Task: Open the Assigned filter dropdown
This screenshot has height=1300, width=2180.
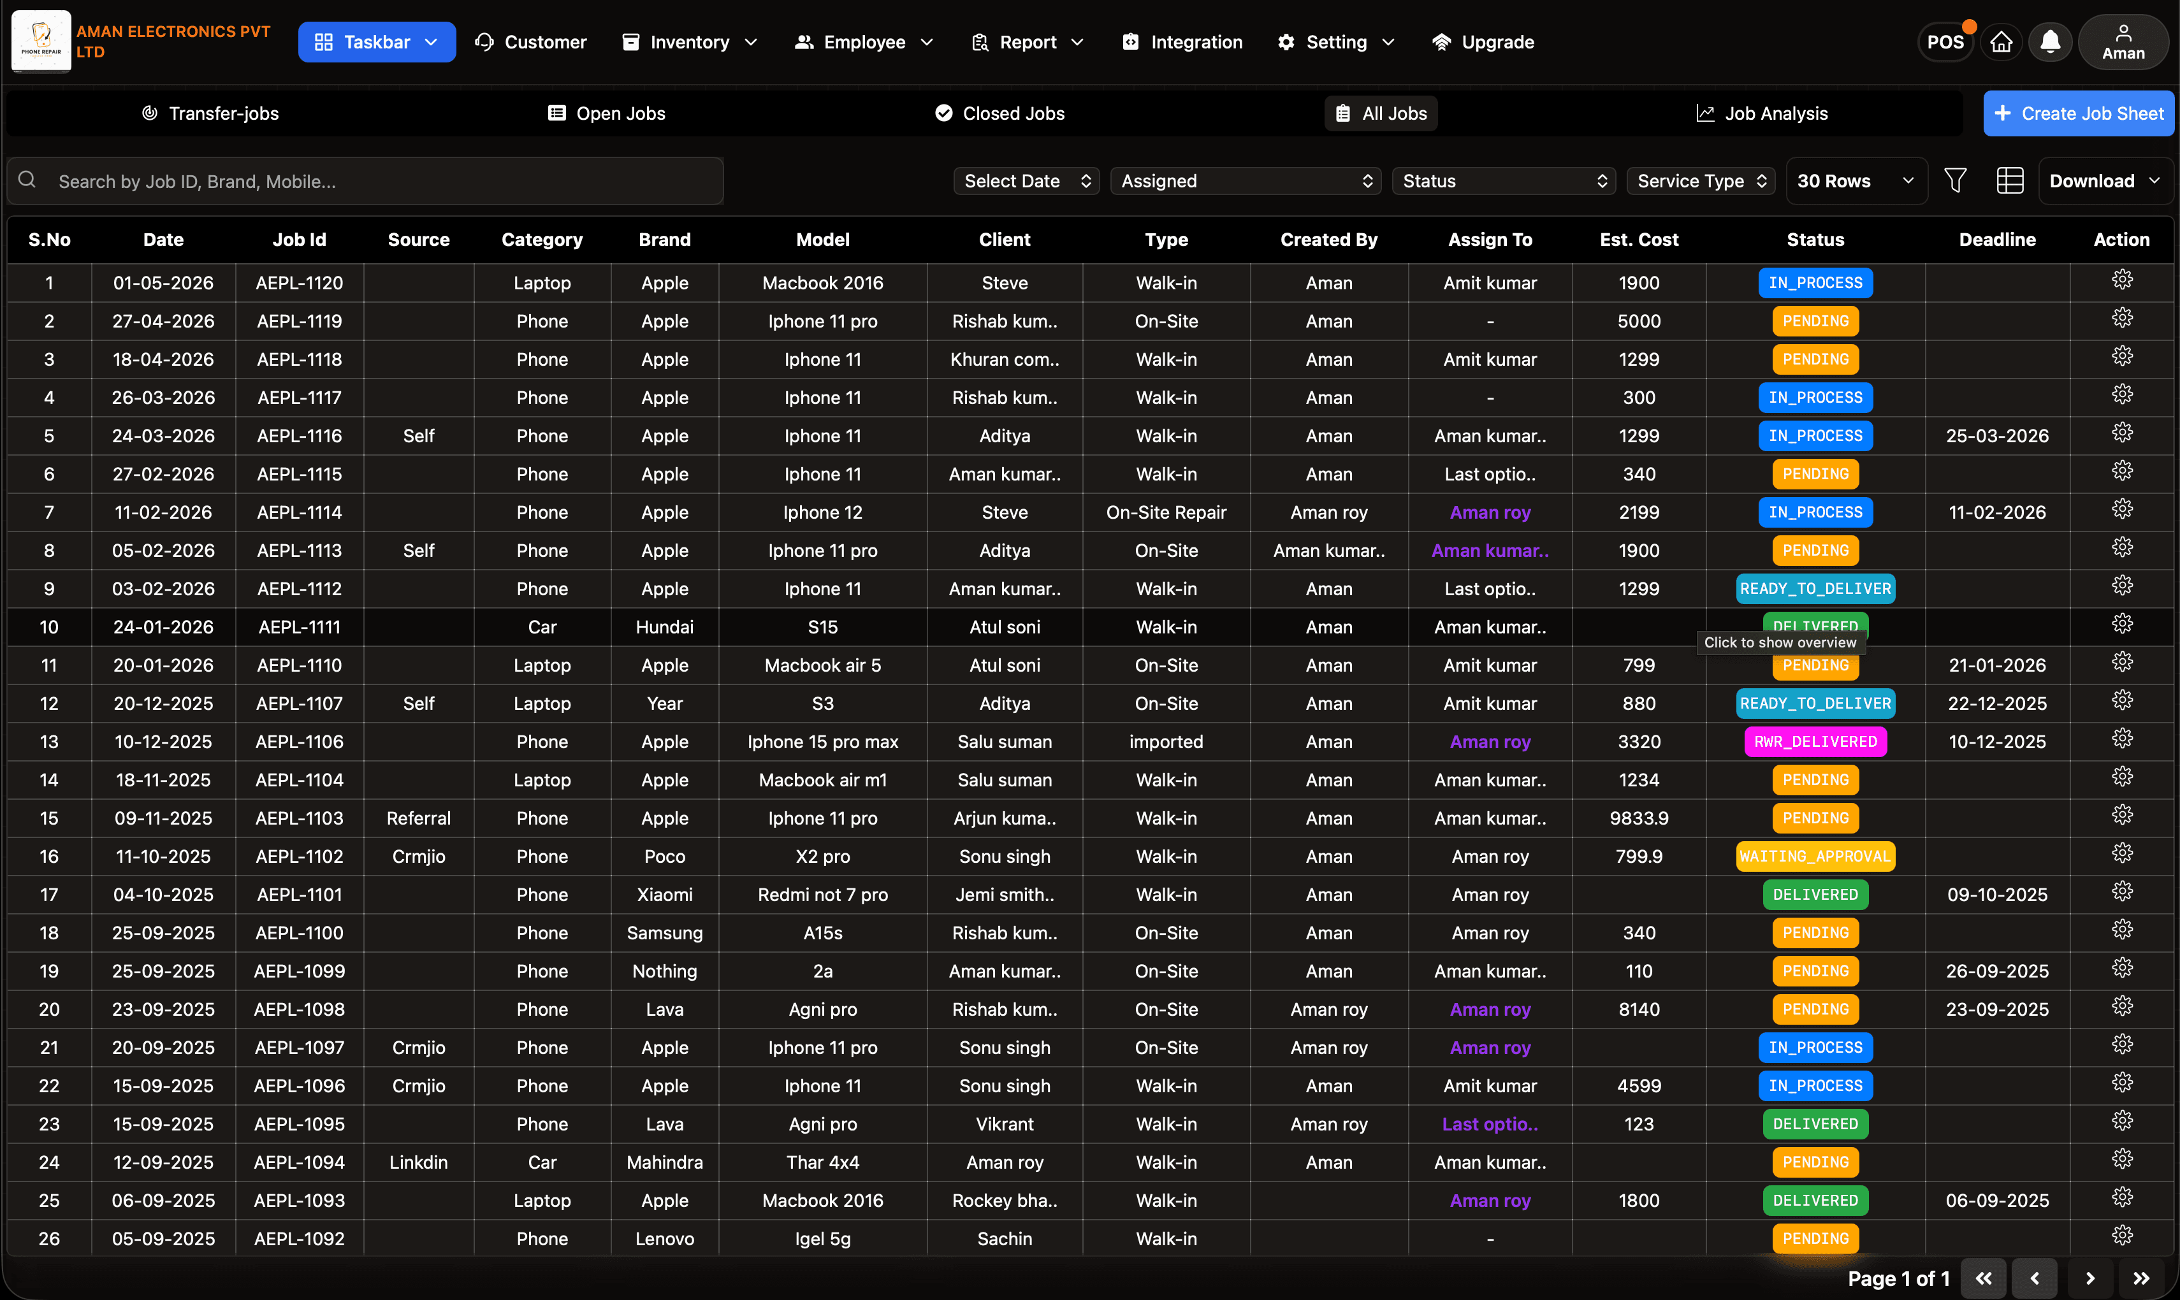Action: (x=1245, y=180)
